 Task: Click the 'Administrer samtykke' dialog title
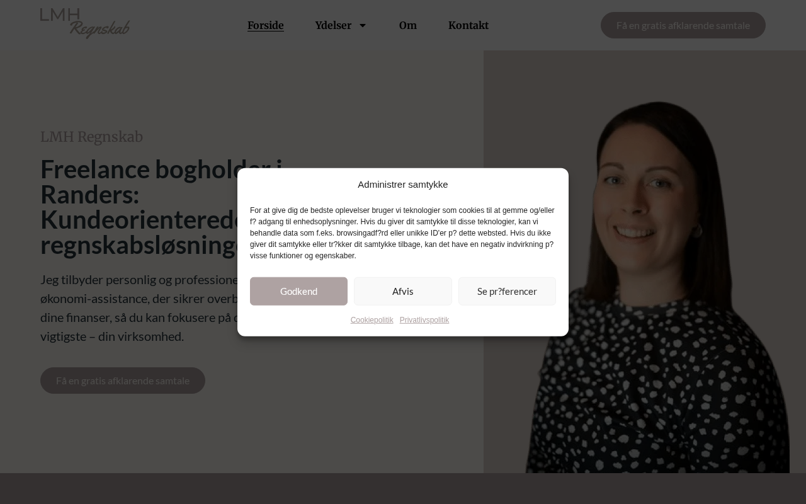point(403,185)
